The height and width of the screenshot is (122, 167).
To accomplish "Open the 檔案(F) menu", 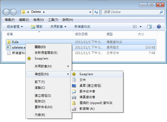I will coord(10,20).
